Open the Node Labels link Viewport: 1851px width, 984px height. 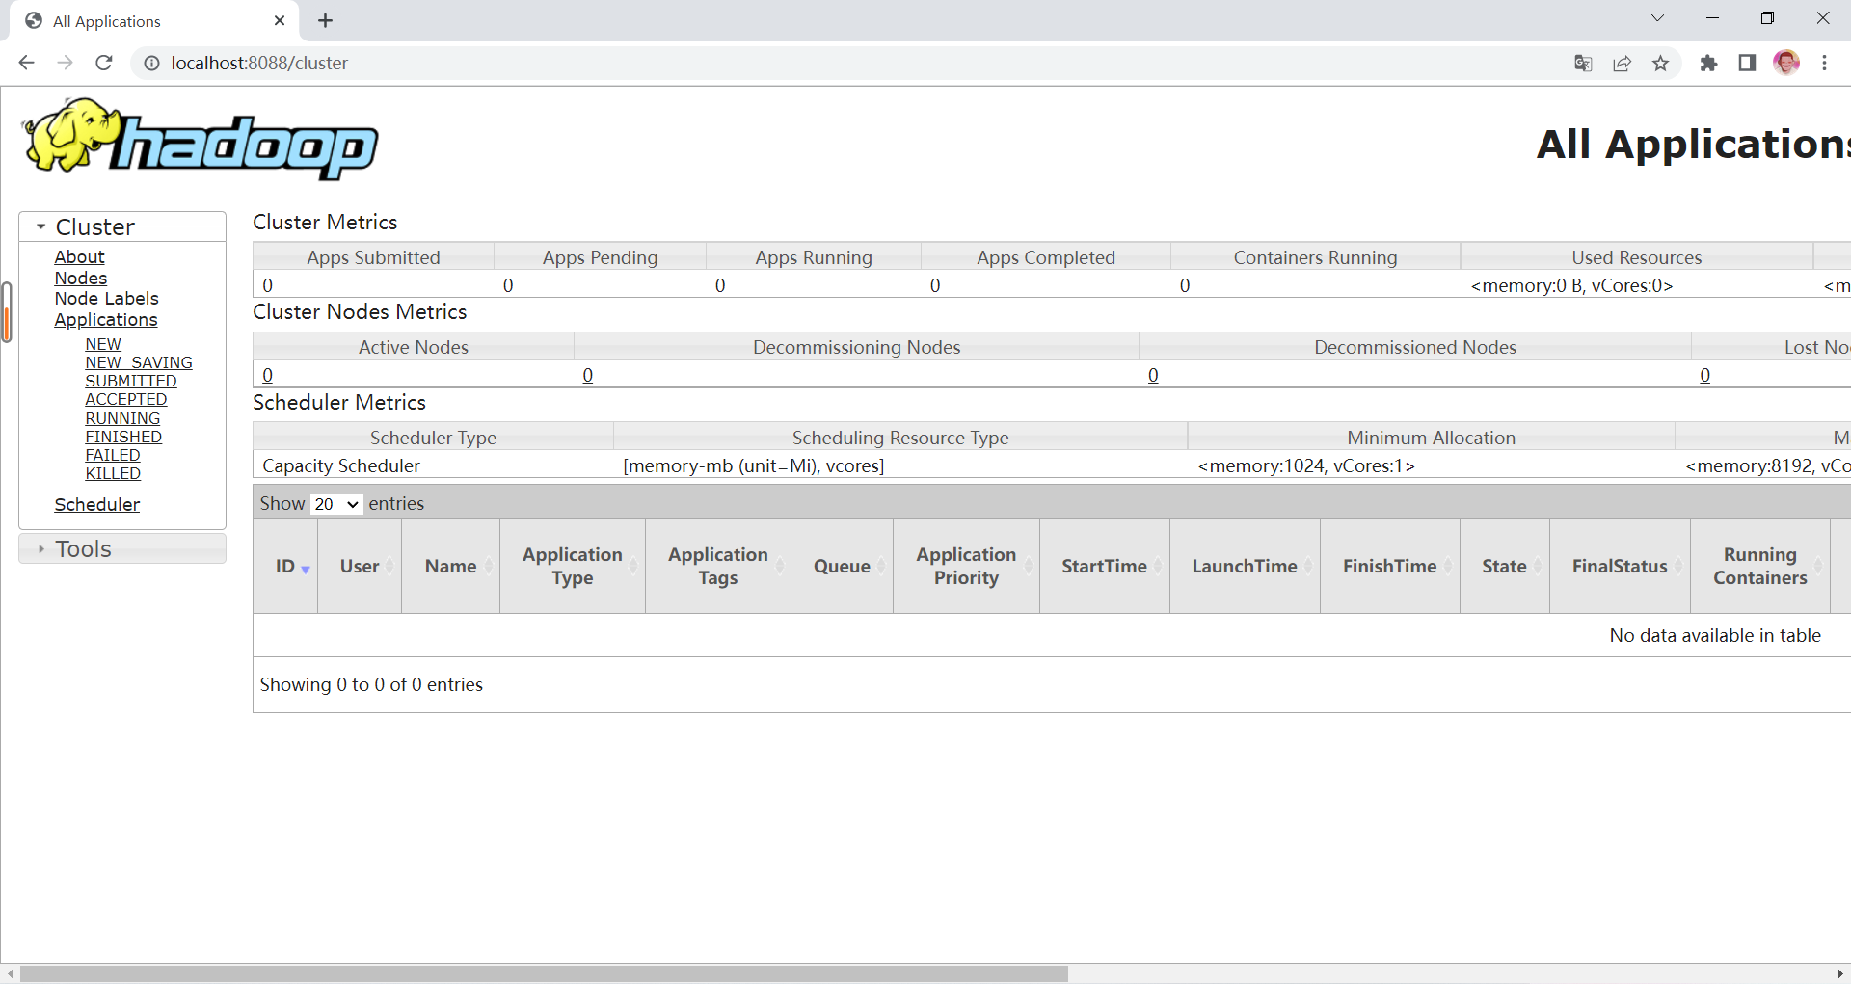coord(106,299)
